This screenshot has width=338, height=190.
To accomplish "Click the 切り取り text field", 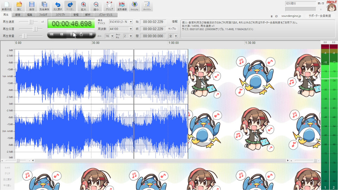I will (x=300, y=4).
